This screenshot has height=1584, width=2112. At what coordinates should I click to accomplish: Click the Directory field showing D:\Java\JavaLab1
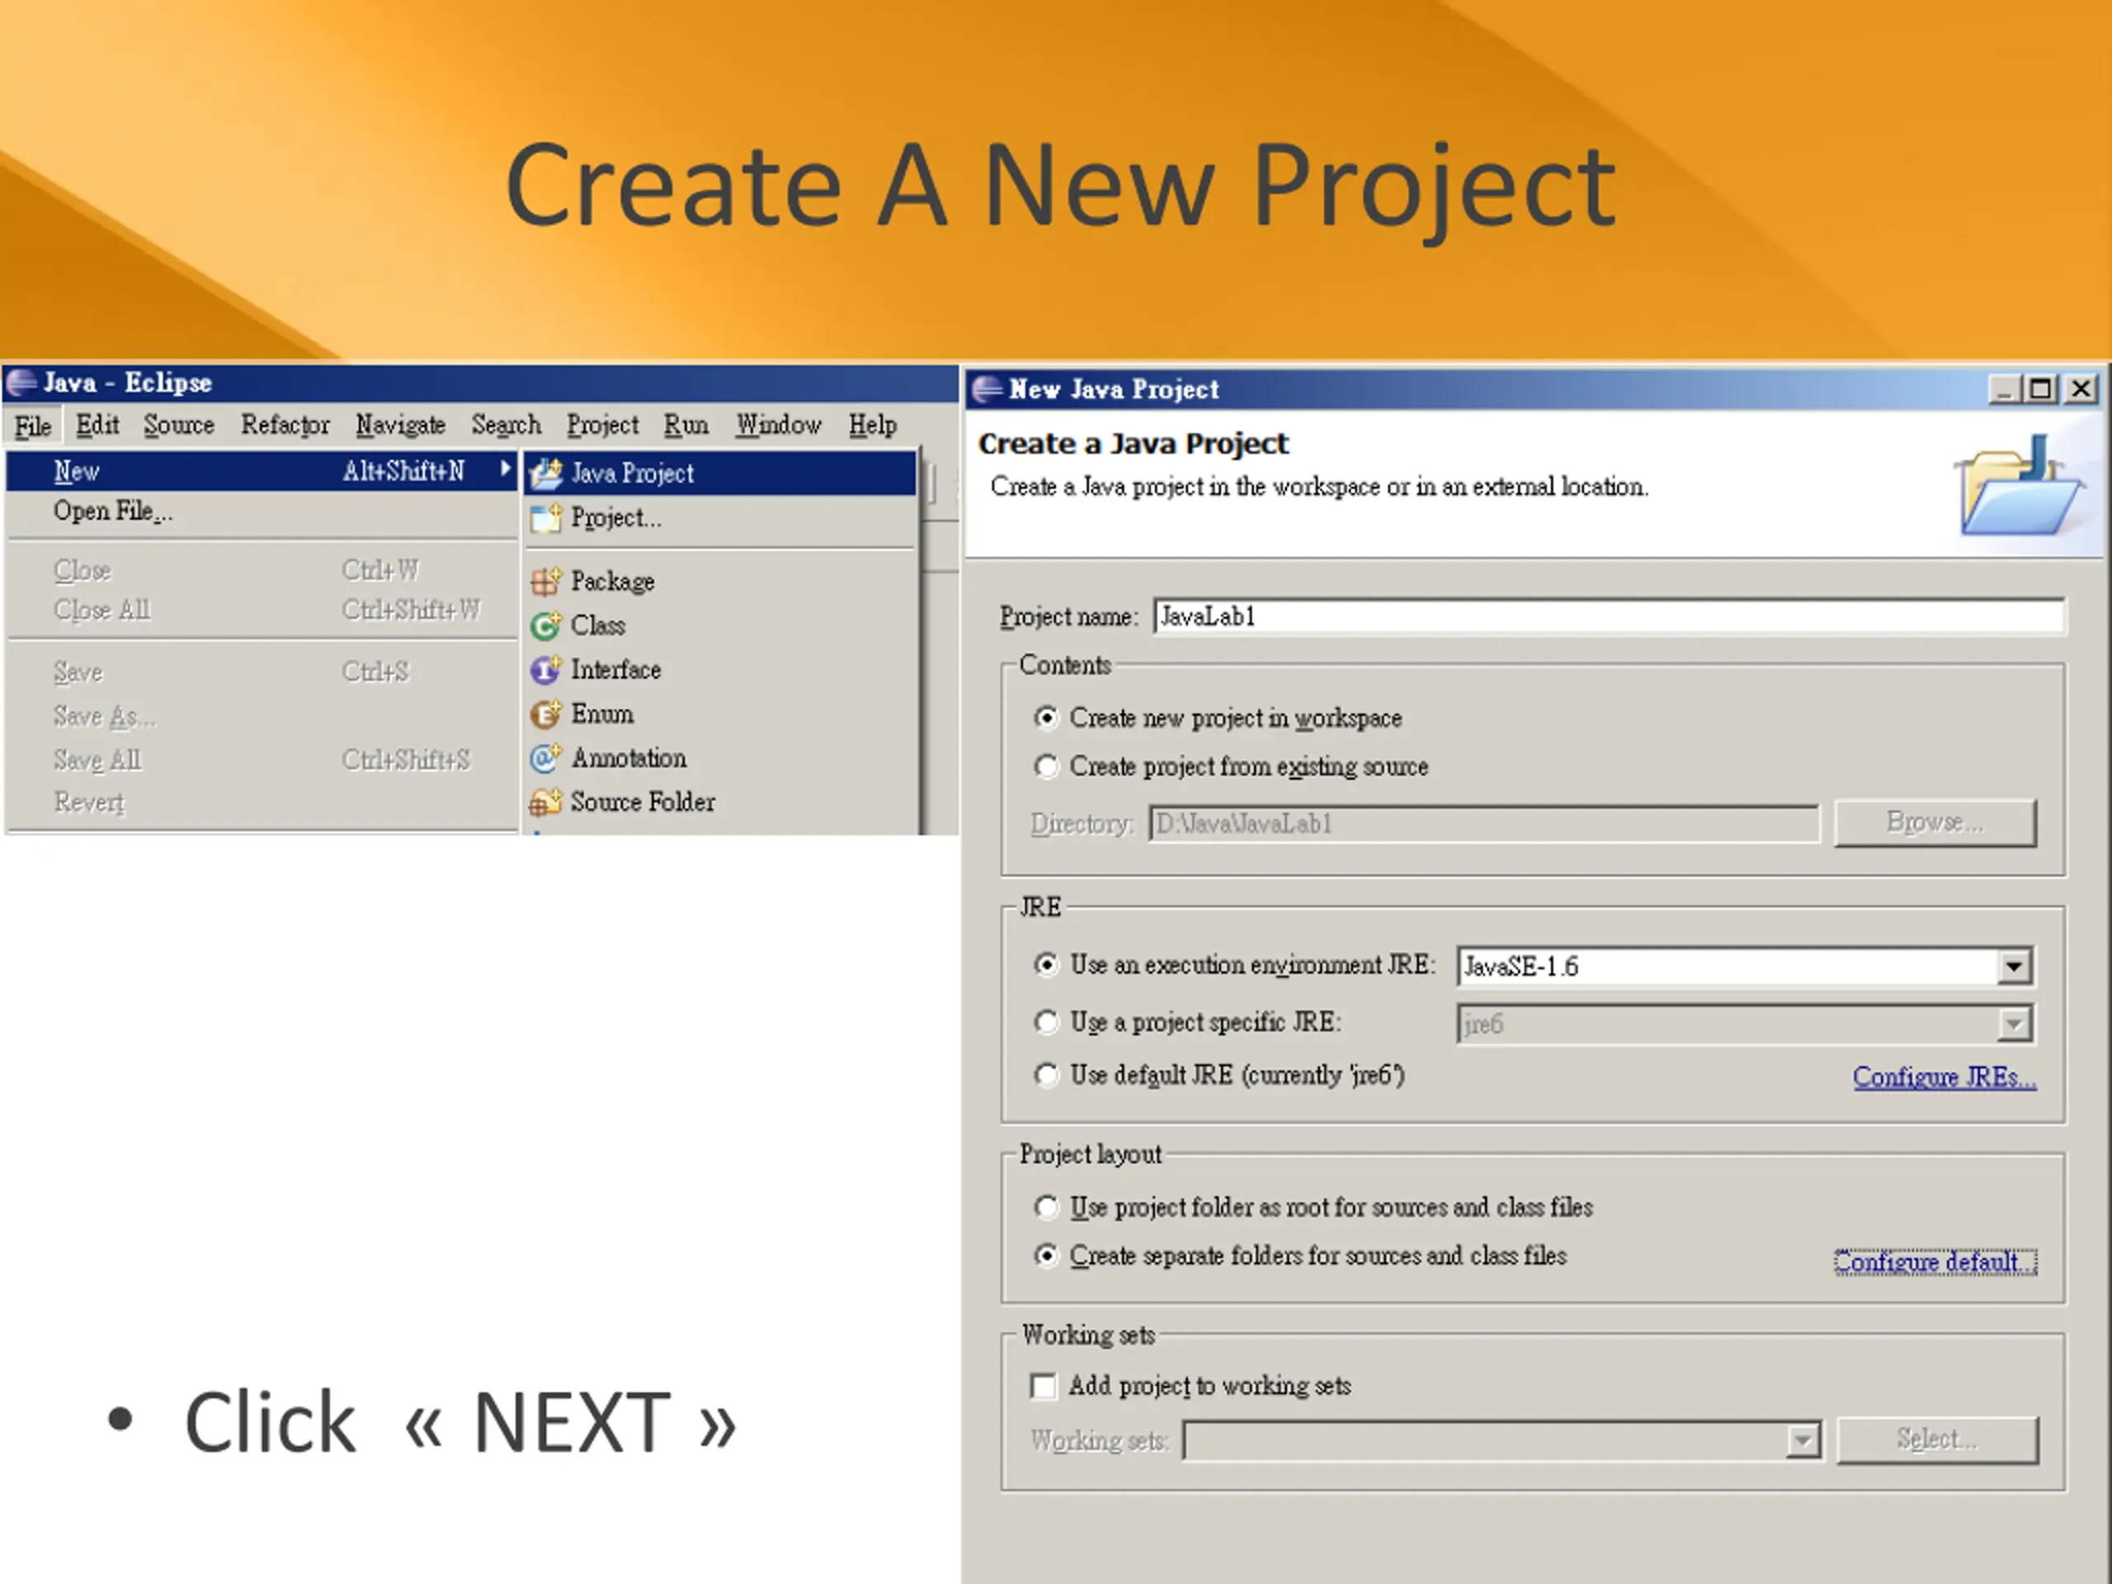point(1485,824)
